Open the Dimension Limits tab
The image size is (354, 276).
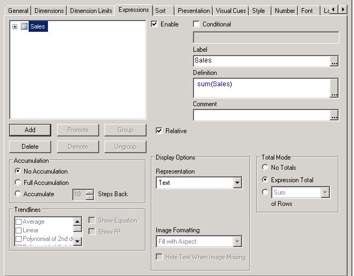tap(91, 11)
